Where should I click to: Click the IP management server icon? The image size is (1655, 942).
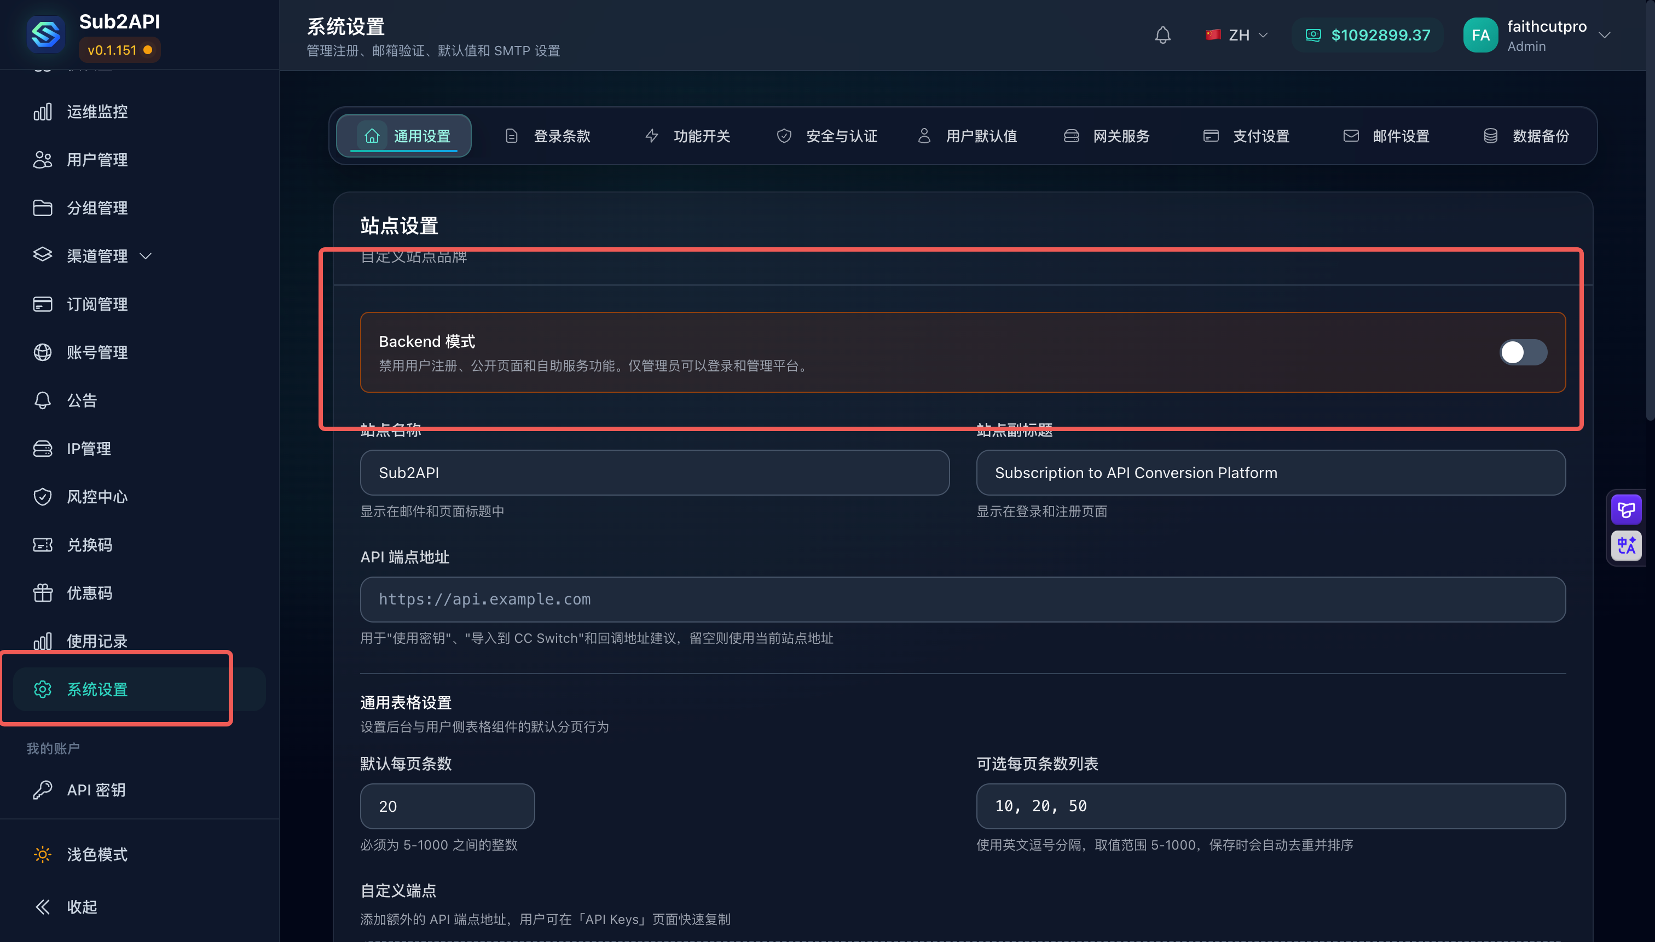click(x=43, y=449)
